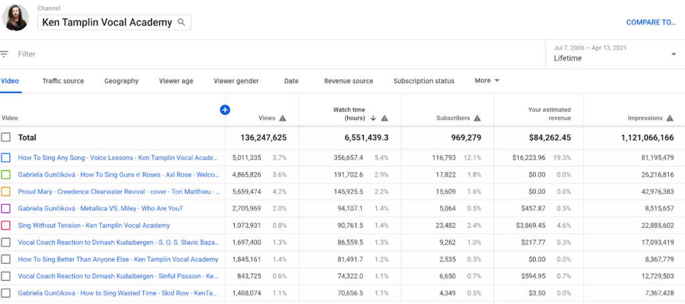
Task: Switch to the Traffic source tab
Action: 63,81
